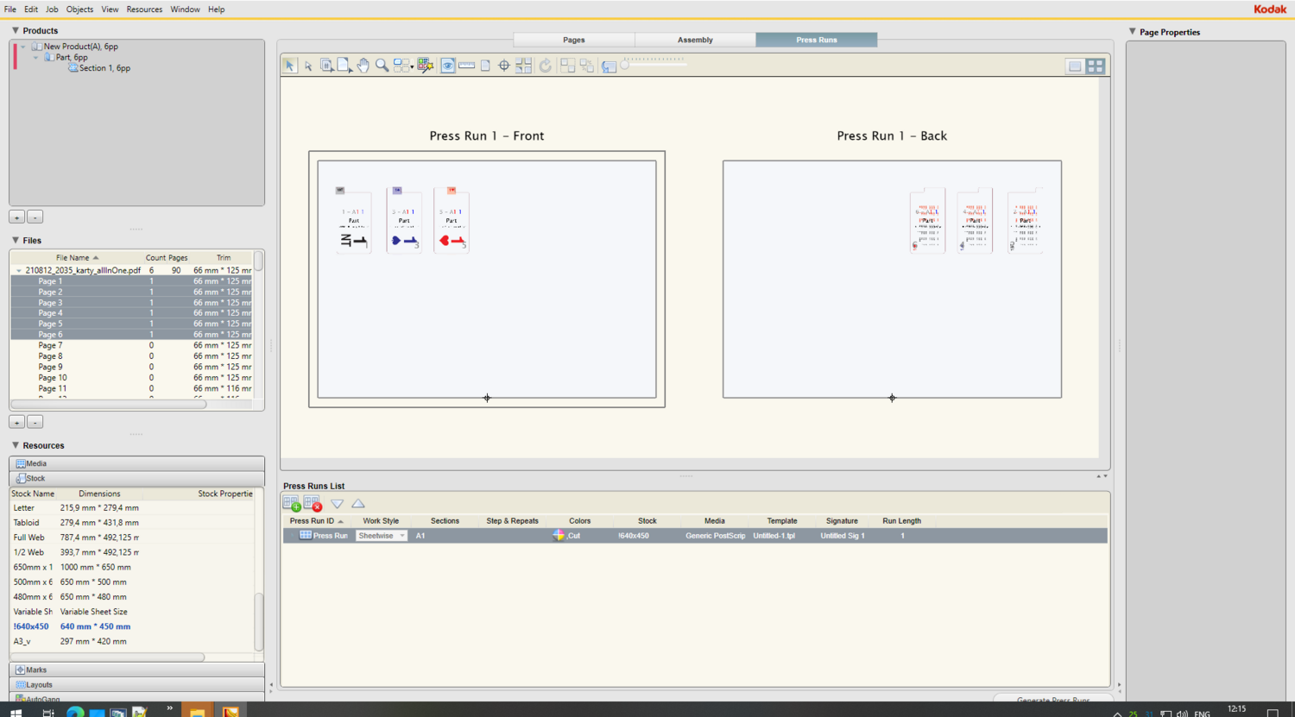The image size is (1295, 717).
Task: Switch to multi-thumbnail grid view
Action: [1096, 66]
